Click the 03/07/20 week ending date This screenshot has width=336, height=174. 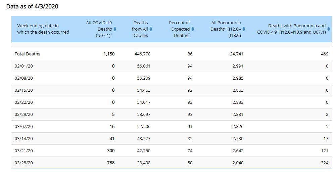(x=24, y=126)
